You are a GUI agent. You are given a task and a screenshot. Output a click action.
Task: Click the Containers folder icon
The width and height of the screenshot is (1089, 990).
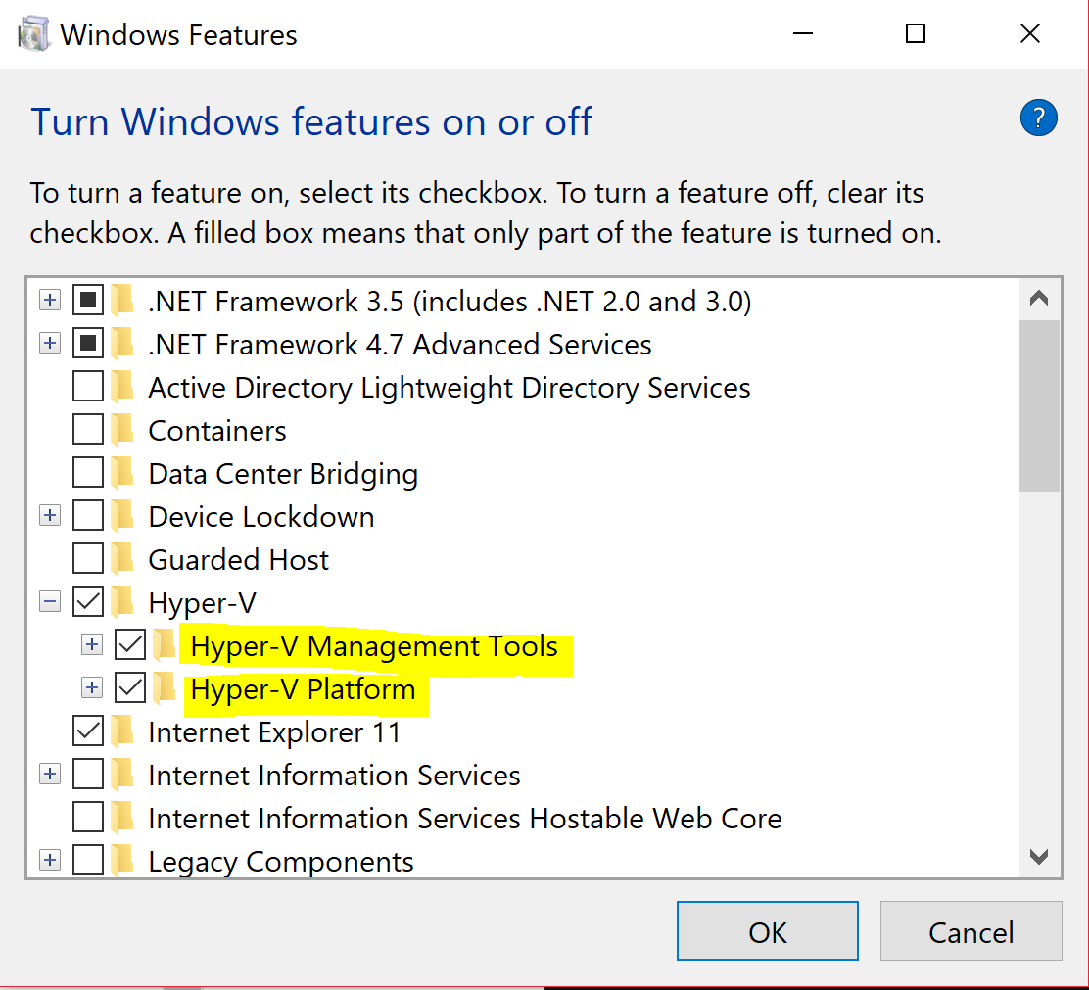pos(122,429)
